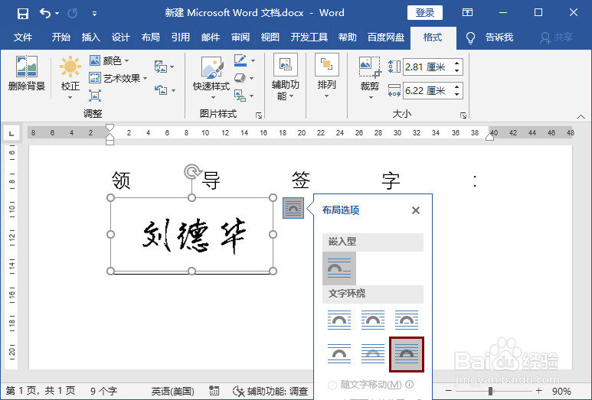Viewport: 592px width, 400px height.
Task: Open the 排列 arrange dropdown
Action: point(326,76)
